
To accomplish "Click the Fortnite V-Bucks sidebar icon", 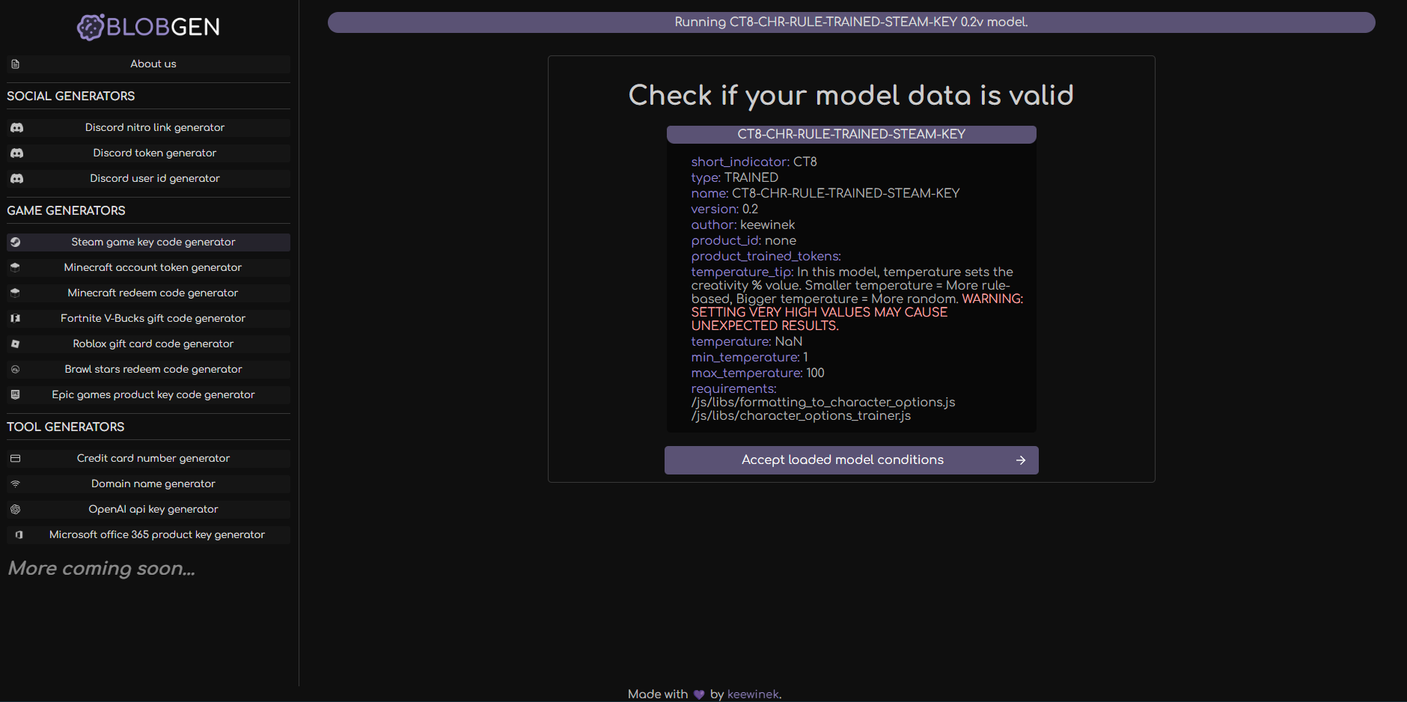I will point(16,319).
